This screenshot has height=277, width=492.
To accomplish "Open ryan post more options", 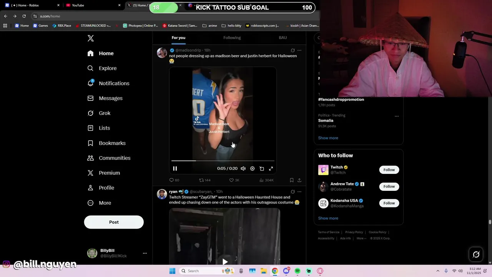I will pyautogui.click(x=299, y=192).
